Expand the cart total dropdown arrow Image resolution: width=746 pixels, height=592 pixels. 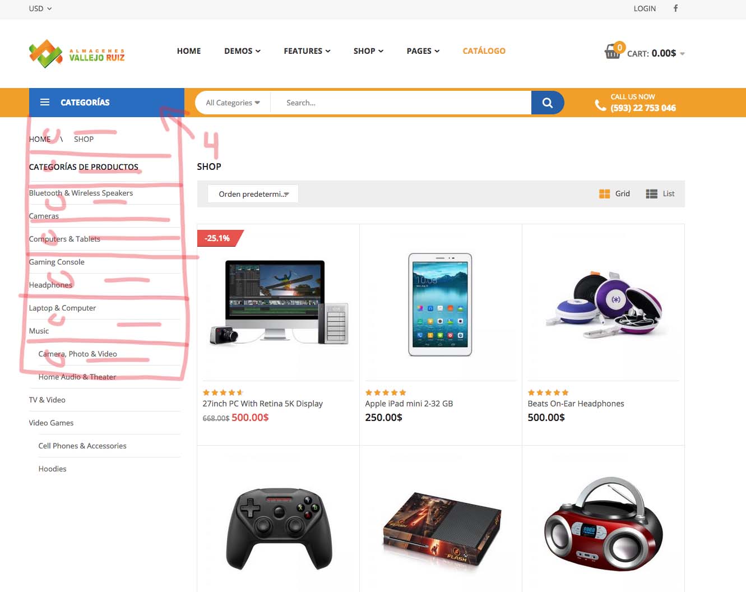click(682, 54)
